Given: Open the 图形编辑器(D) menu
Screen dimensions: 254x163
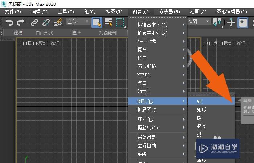Looking at the screenshot, I should click(232, 12).
